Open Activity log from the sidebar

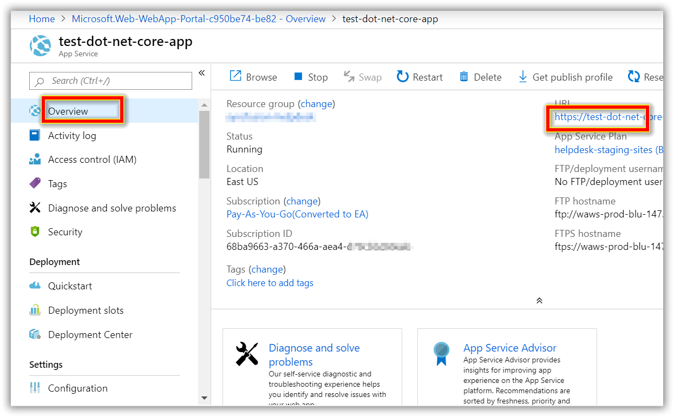point(72,136)
